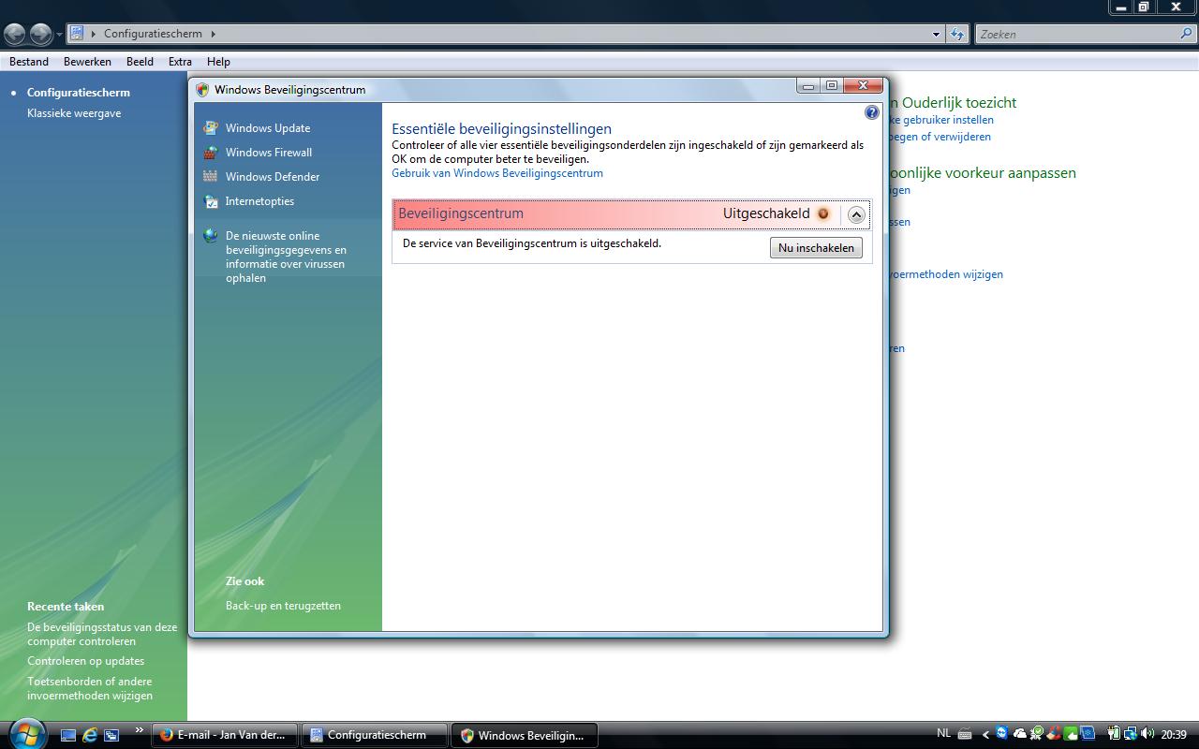Open Toetsenborden of andere invoermethoden wijzigen link

pyautogui.click(x=90, y=688)
